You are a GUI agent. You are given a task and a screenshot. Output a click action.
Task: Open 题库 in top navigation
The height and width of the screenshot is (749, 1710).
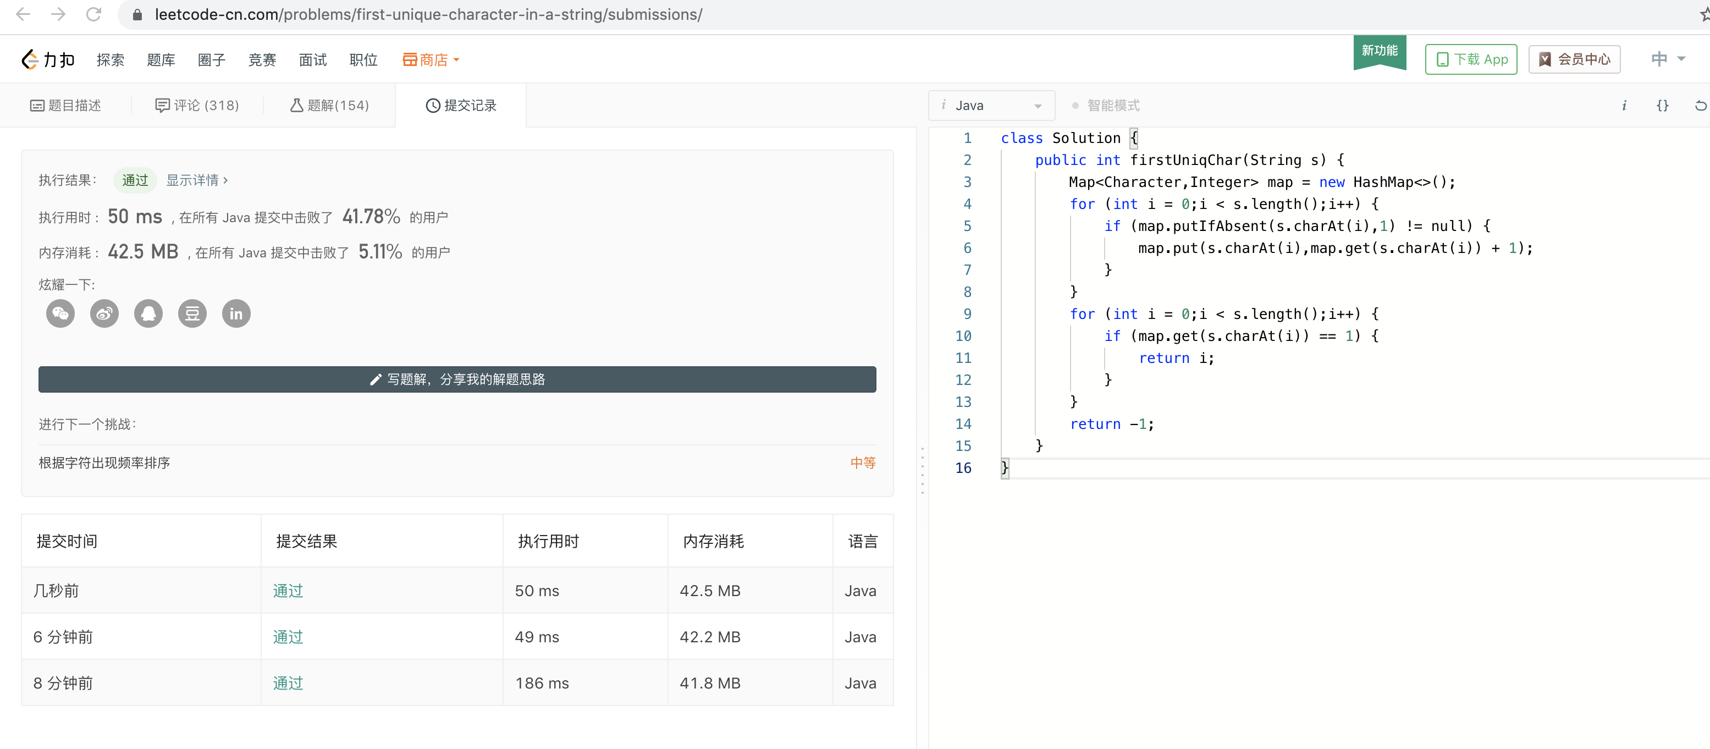pyautogui.click(x=161, y=60)
